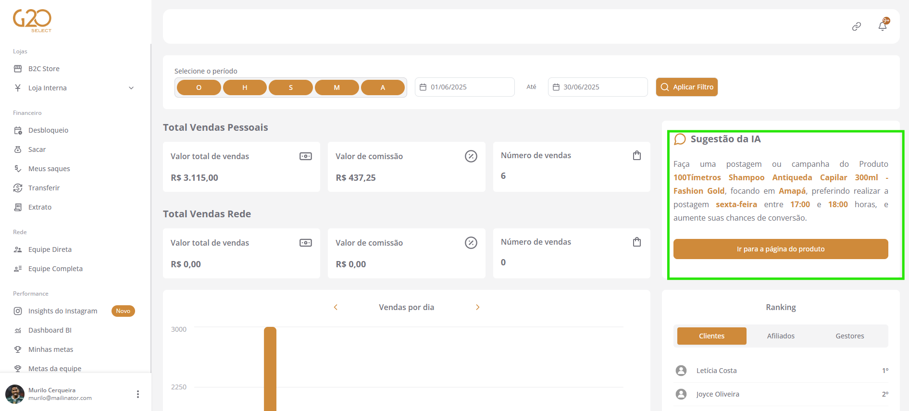
Task: Click the Sacar money bag icon
Action: pos(18,149)
